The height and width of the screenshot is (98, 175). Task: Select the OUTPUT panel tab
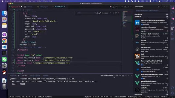pos(24,76)
